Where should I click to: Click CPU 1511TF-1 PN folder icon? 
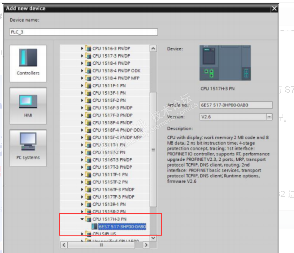point(88,175)
